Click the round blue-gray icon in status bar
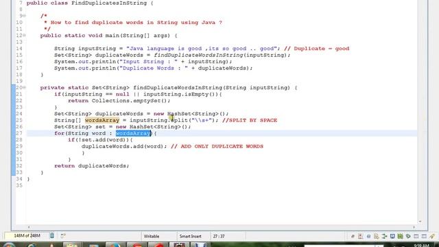Screen dimensions: 439x247 (369, 236)
